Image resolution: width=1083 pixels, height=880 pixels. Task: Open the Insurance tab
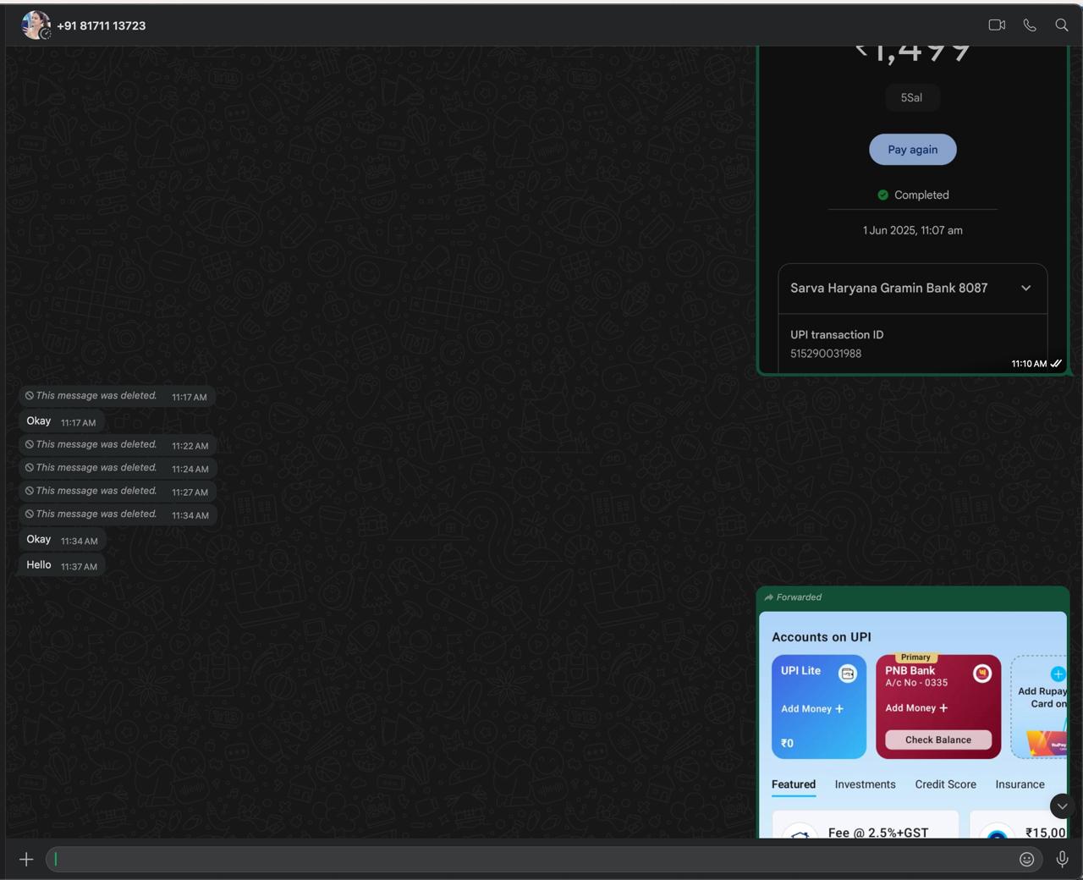(x=1020, y=784)
